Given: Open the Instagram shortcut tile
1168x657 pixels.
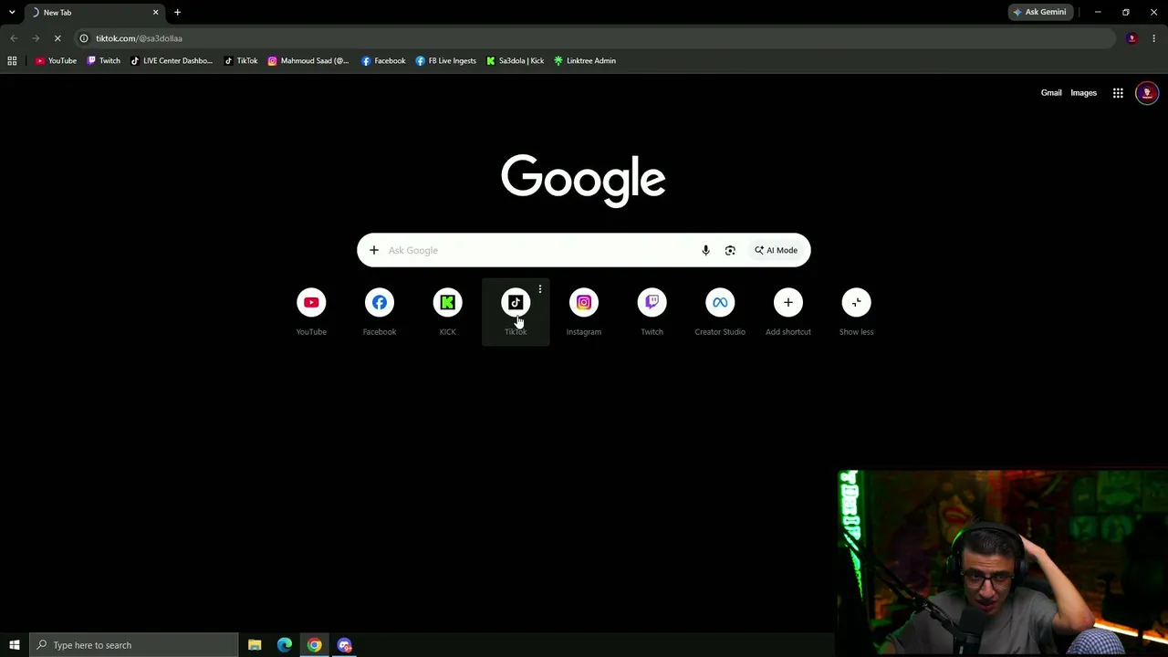Looking at the screenshot, I should [x=584, y=312].
